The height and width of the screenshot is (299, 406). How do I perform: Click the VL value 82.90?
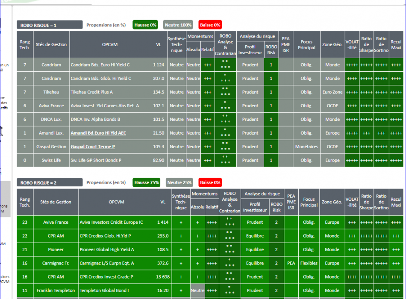coord(159,160)
